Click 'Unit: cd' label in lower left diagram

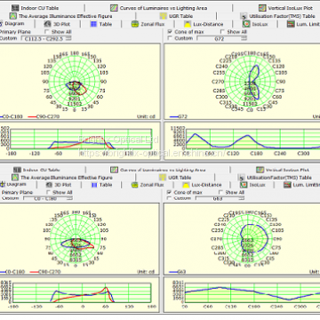coord(146,271)
